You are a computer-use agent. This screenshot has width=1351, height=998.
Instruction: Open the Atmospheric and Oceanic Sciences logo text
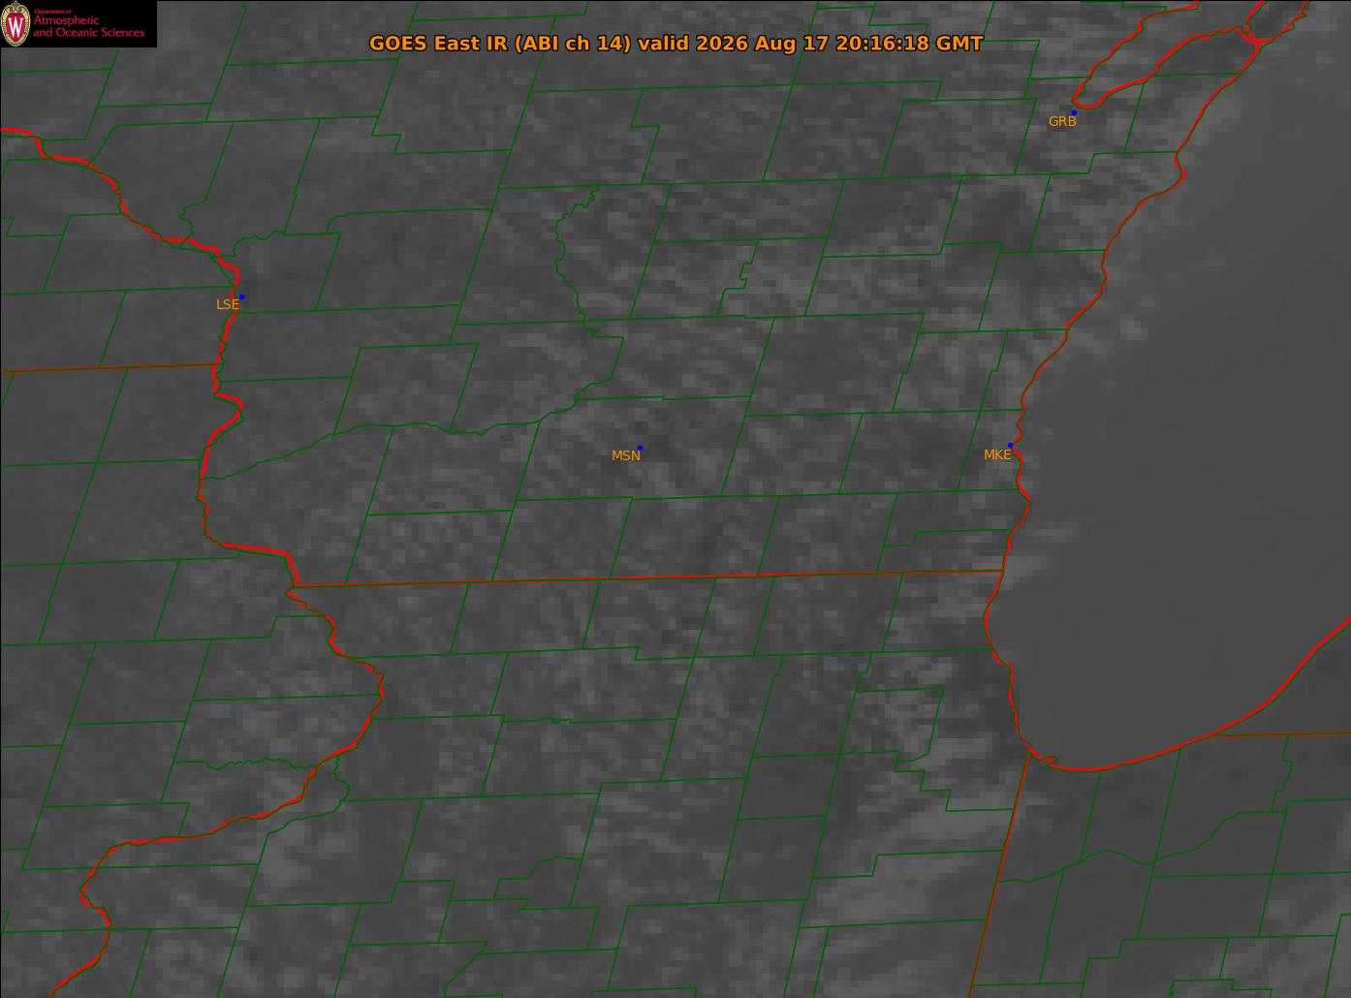(x=88, y=25)
